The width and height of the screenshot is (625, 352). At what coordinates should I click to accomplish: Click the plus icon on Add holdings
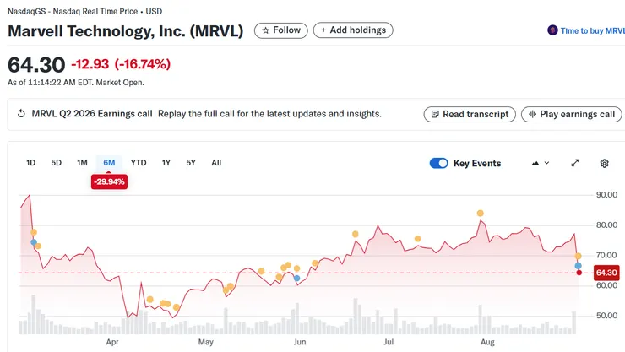(323, 30)
